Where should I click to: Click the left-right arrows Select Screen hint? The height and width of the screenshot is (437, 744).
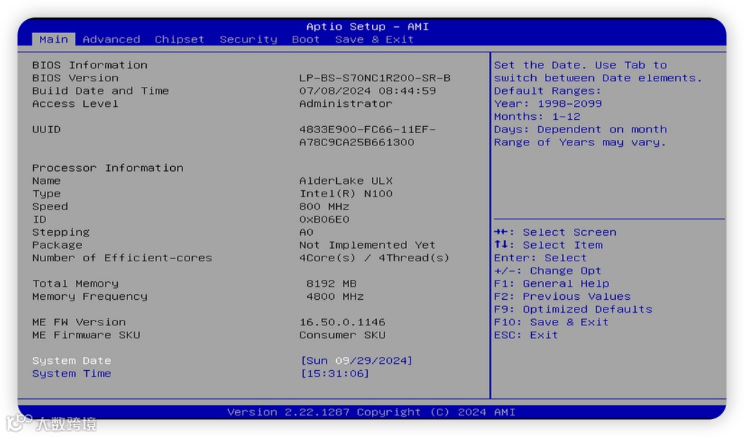point(555,232)
